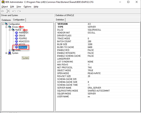This screenshot has height=113, width=141.
Task: Select the MSACCESS driver
Action: coord(24,41)
